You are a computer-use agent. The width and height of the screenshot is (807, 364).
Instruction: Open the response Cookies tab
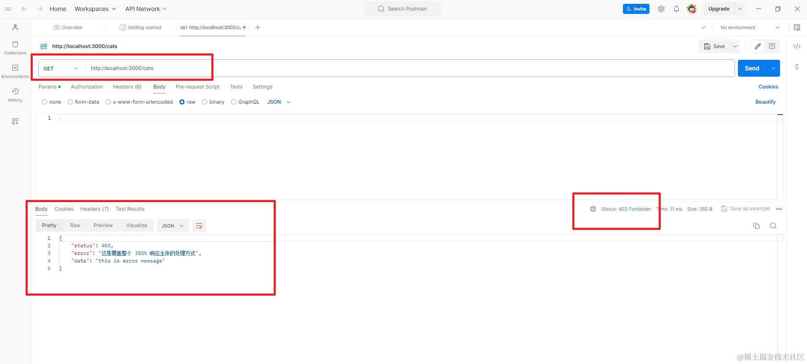coord(64,209)
